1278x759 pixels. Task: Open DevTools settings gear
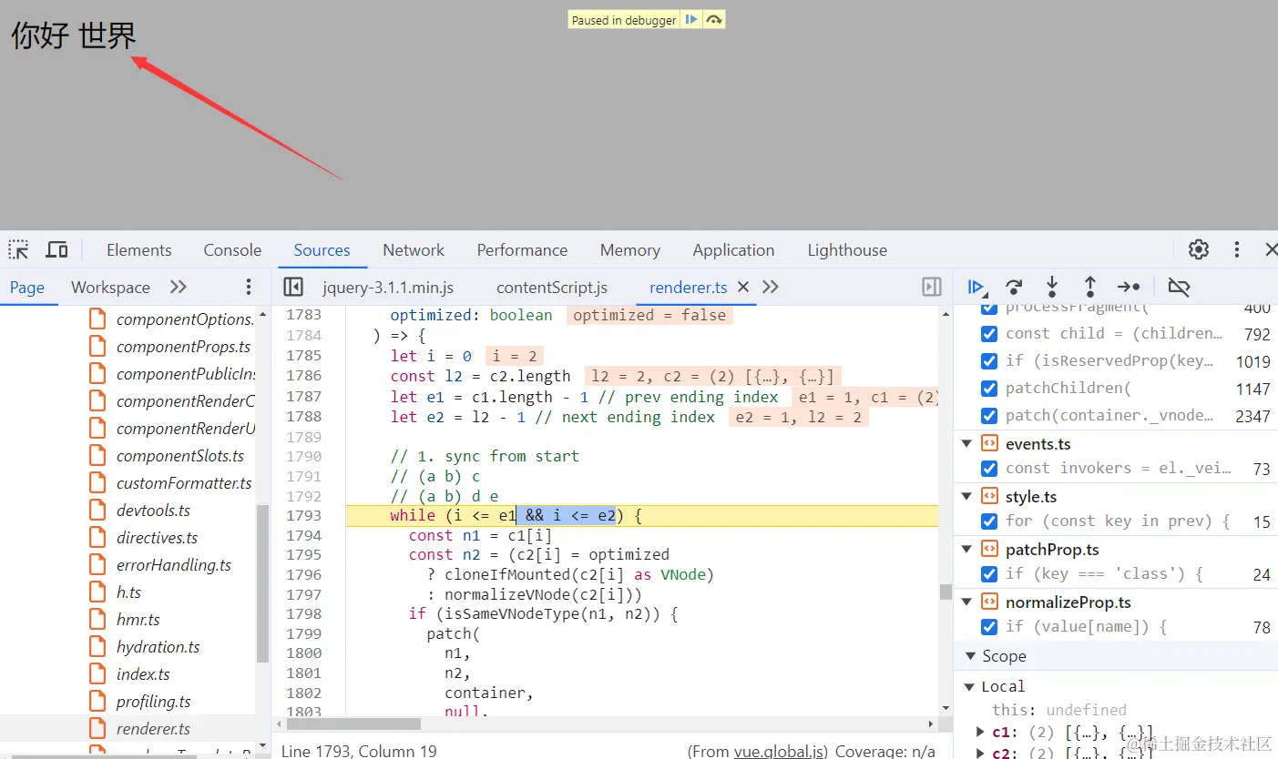[x=1199, y=249]
